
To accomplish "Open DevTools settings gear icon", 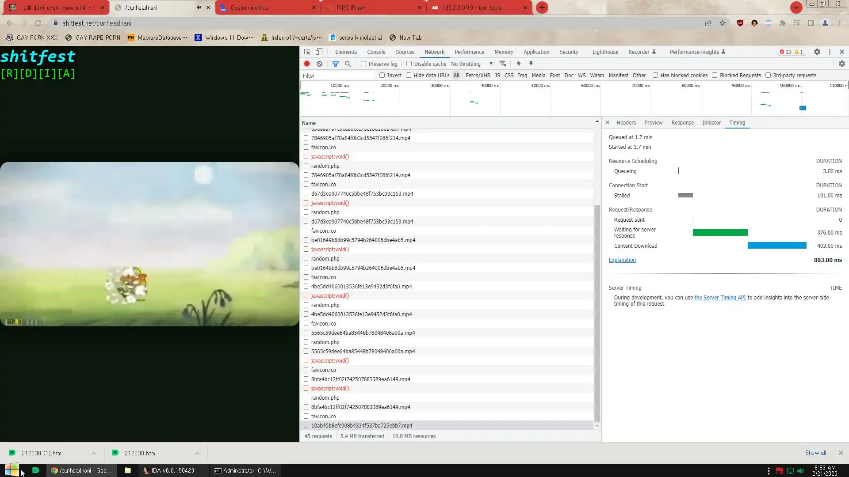I will point(817,52).
